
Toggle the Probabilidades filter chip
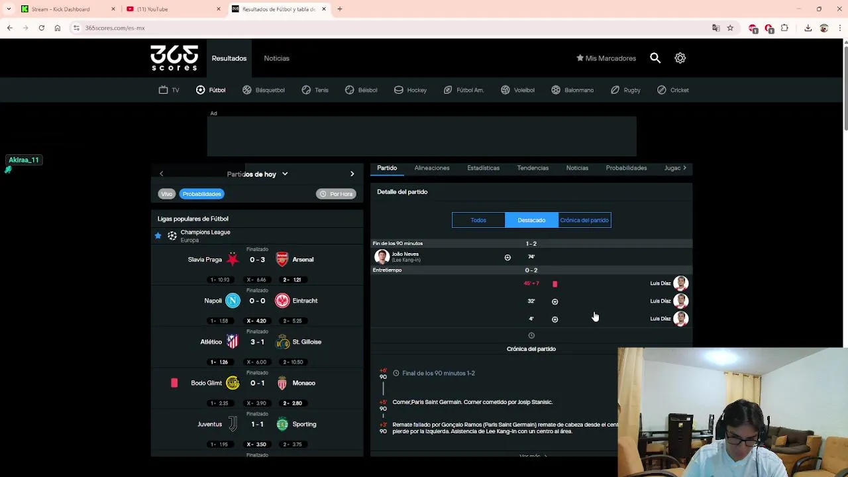pos(202,194)
